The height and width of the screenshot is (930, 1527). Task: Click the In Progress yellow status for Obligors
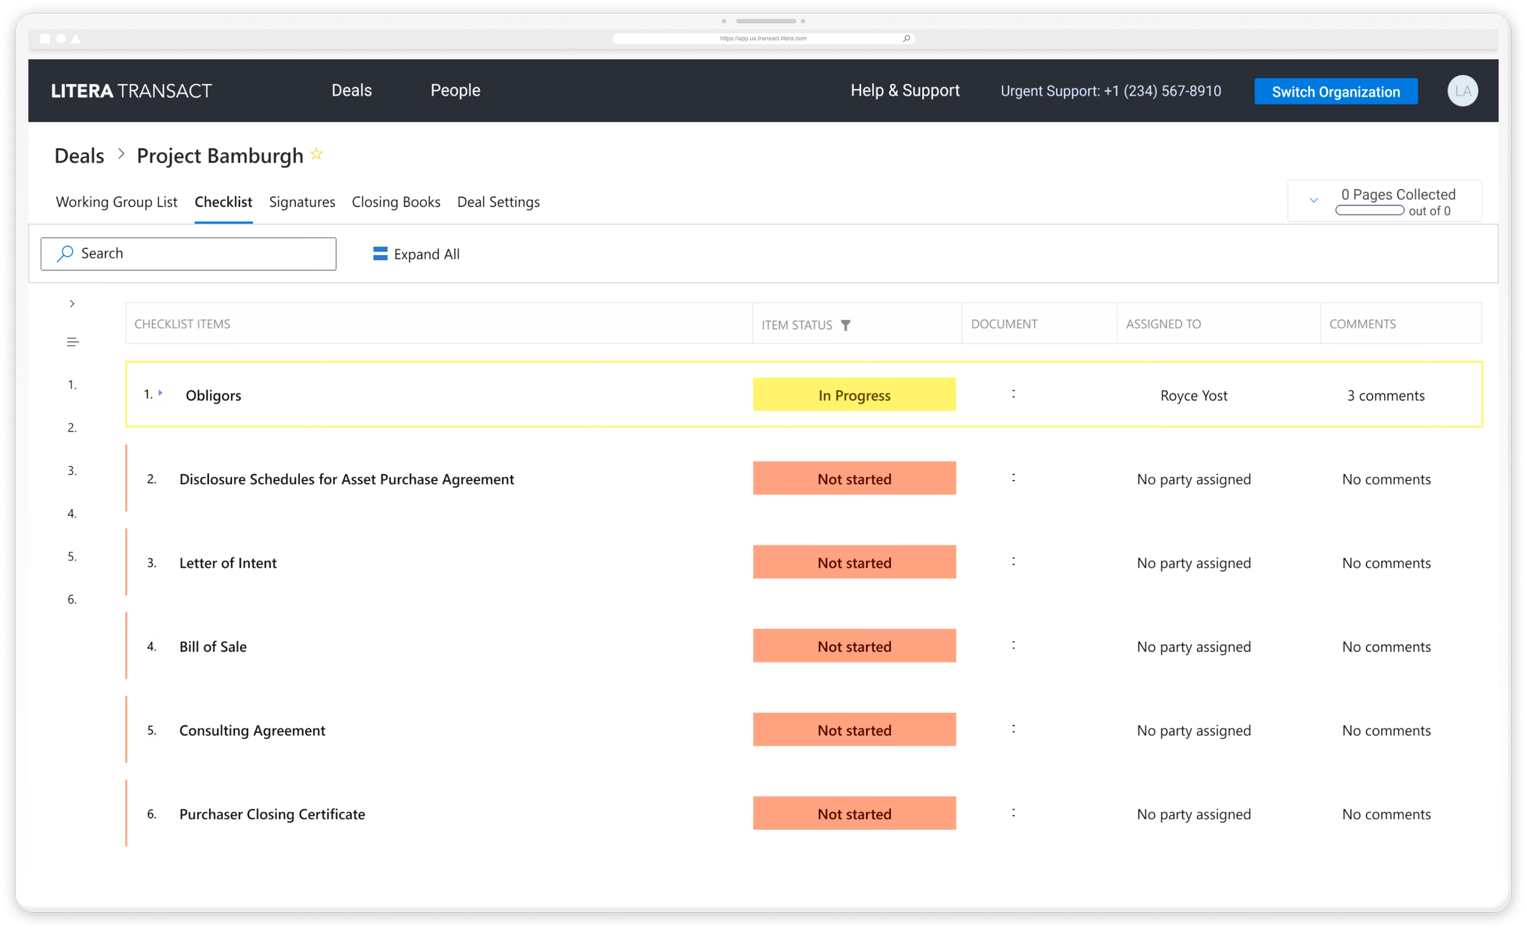[854, 394]
